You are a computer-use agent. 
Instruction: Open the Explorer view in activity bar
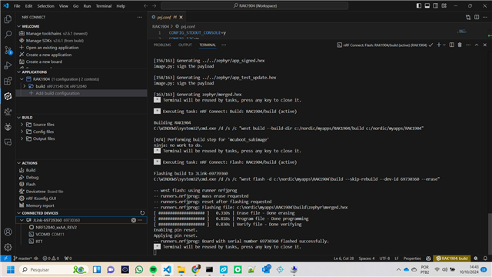8,19
